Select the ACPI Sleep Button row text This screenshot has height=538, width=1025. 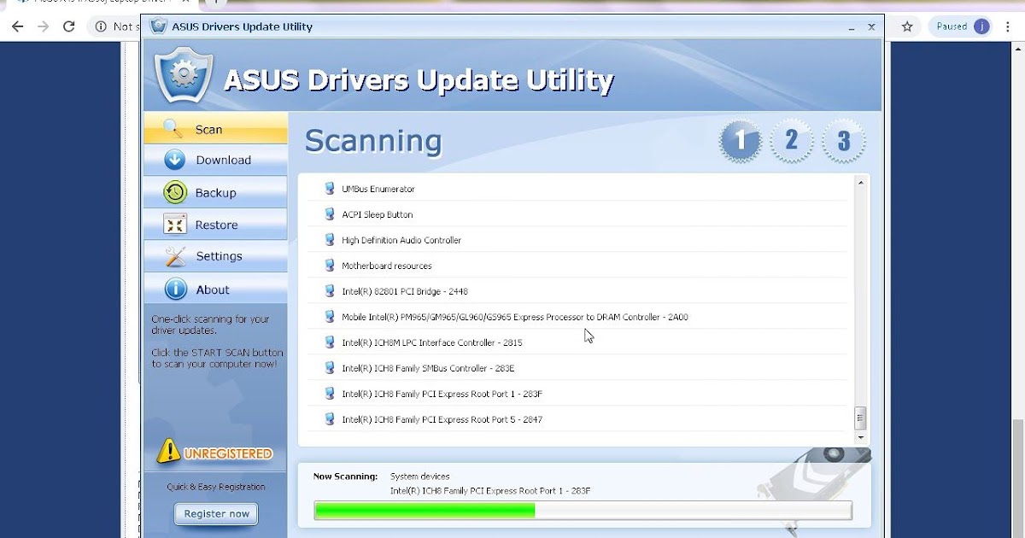click(378, 215)
